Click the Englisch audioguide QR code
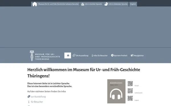The height and width of the screenshot is (106, 171). 130,98
